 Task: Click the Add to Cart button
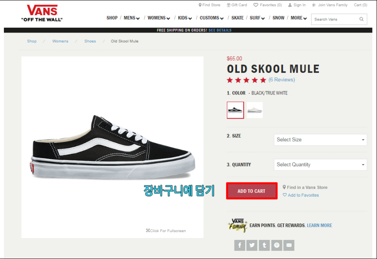coord(252,191)
